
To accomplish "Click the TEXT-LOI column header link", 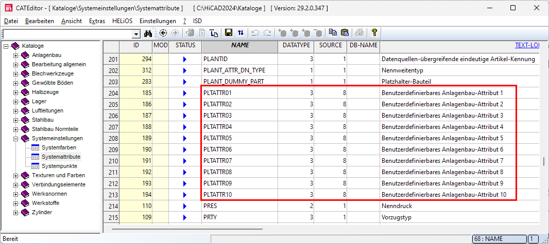I will pyautogui.click(x=526, y=45).
